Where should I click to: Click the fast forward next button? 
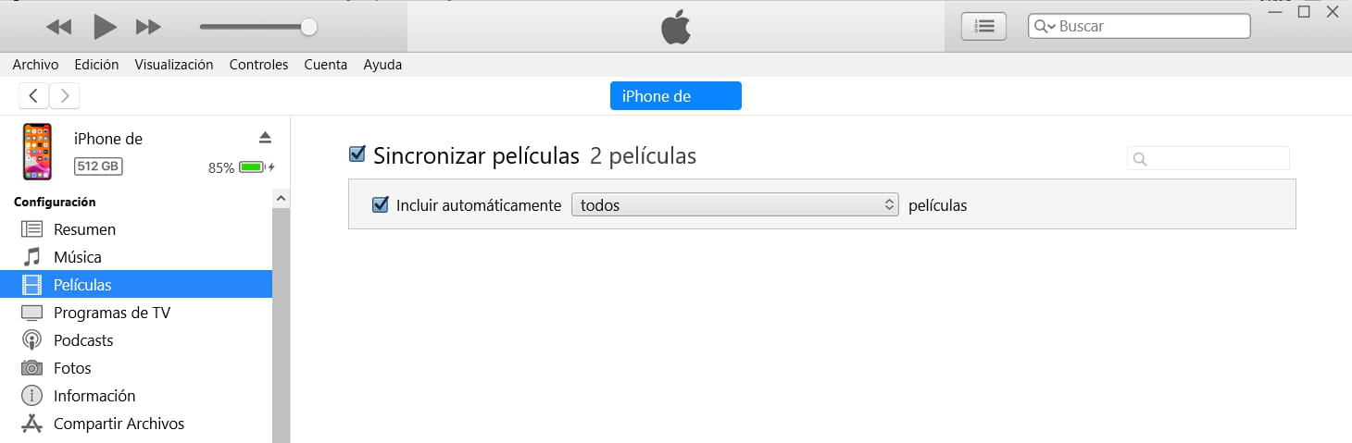[148, 27]
